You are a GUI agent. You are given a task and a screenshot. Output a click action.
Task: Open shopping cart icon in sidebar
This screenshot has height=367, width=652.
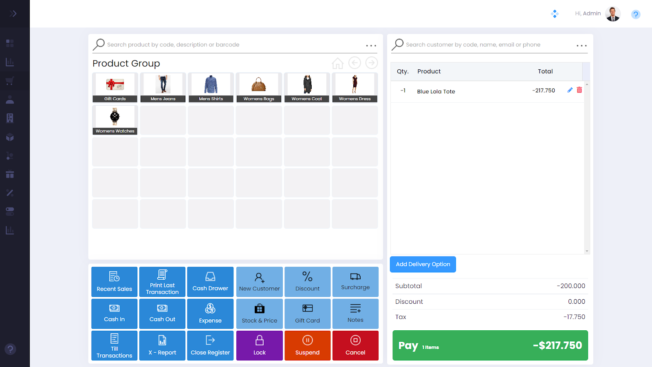[x=10, y=81]
